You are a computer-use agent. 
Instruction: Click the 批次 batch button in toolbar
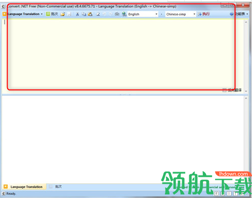(x=52, y=14)
